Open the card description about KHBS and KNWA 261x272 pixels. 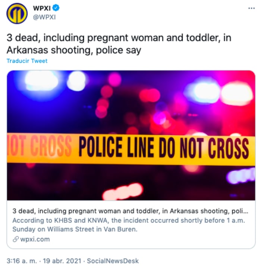[x=129, y=225]
